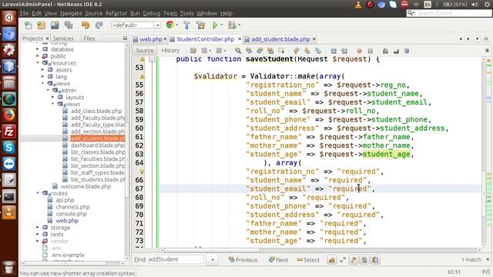This screenshot has width=493, height=277.
Task: Open the Debug menu
Action: [152, 13]
